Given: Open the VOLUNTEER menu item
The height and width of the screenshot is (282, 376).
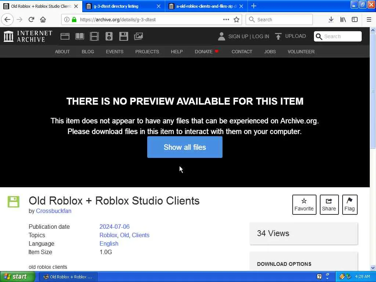Looking at the screenshot, I should point(301,51).
